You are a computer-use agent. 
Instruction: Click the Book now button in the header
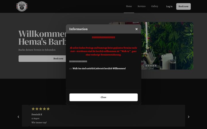tap(183, 6)
